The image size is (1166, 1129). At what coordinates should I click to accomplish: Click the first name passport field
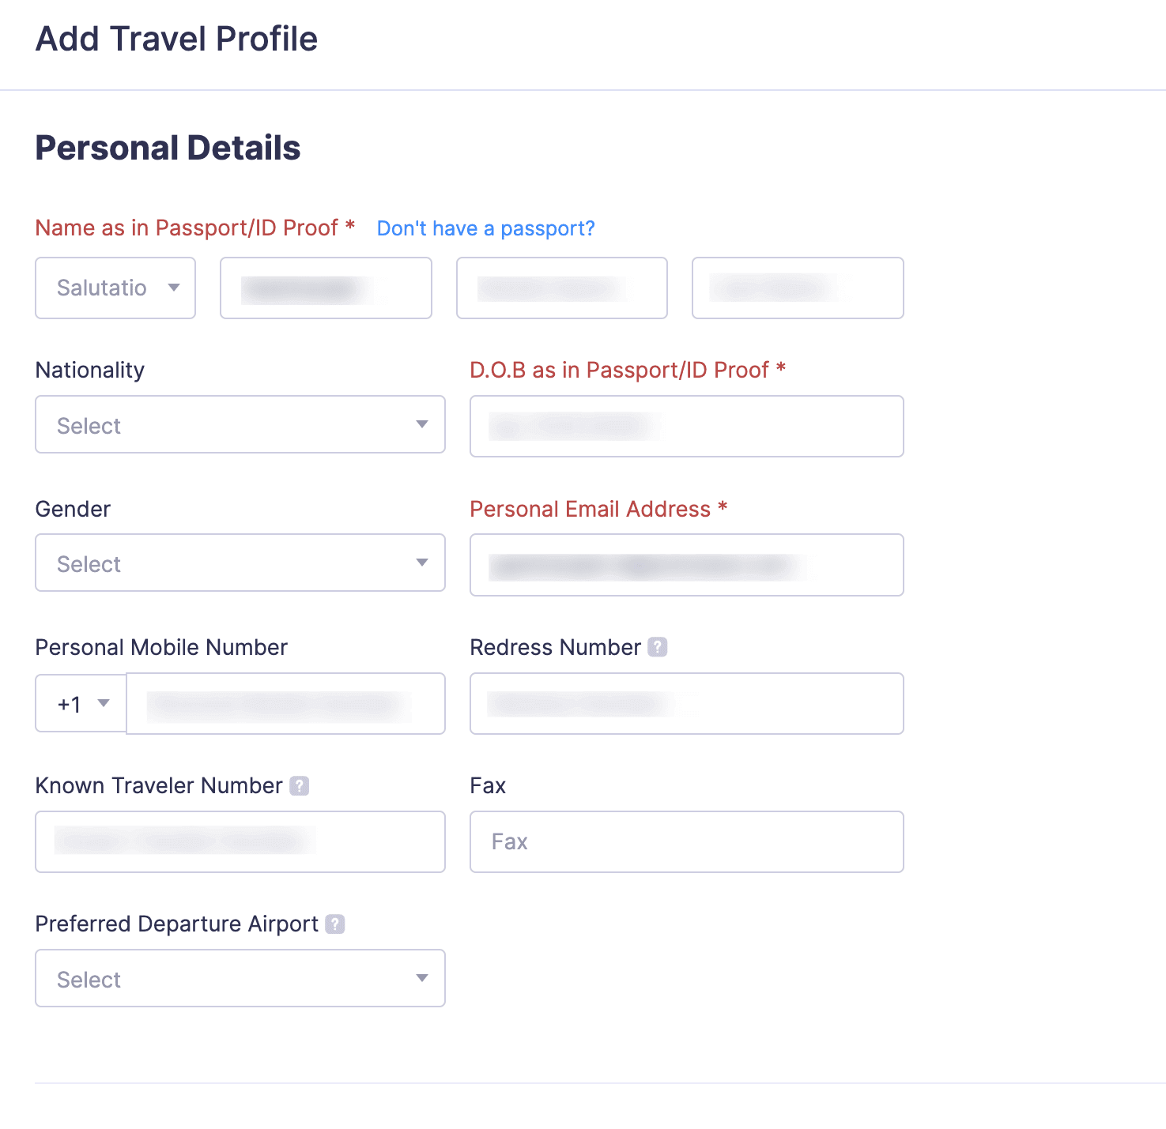coord(325,288)
